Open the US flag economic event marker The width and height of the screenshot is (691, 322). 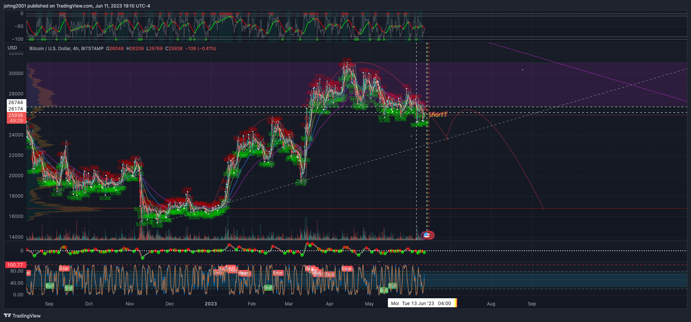tap(427, 235)
